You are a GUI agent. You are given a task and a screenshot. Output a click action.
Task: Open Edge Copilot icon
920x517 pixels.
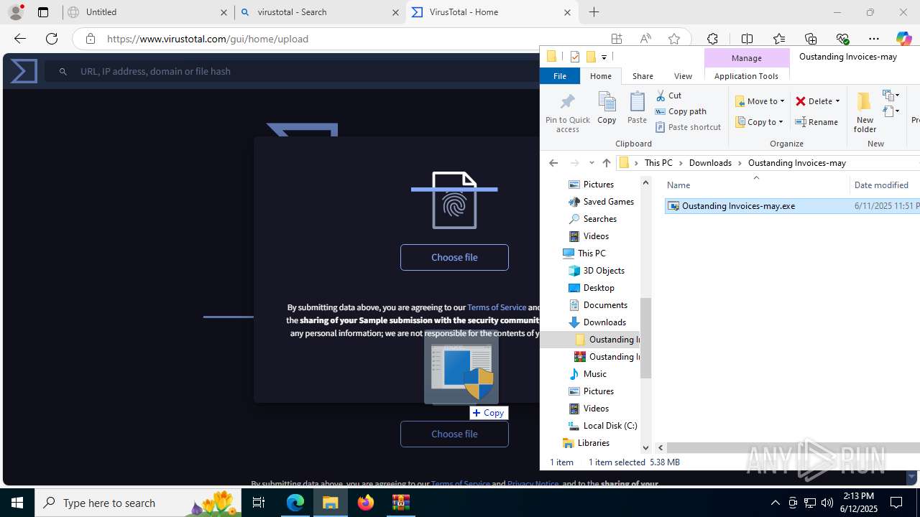click(x=903, y=39)
